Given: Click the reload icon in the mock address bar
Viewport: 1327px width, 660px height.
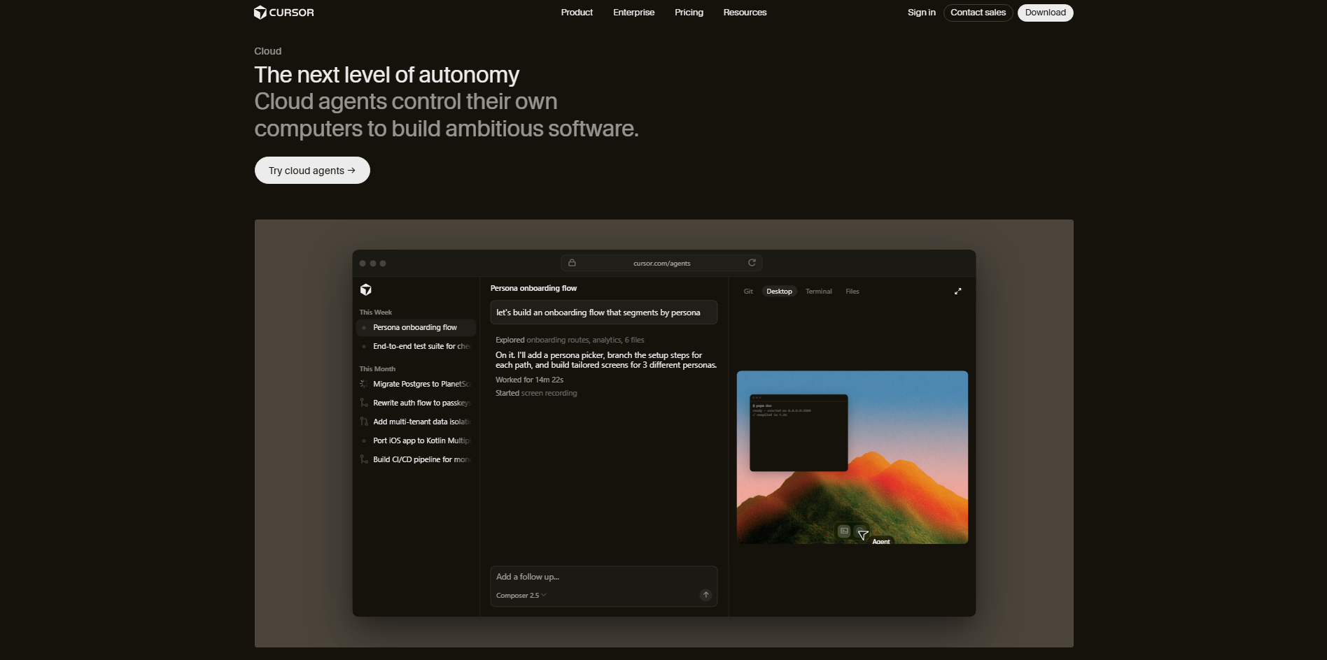Looking at the screenshot, I should [x=752, y=263].
